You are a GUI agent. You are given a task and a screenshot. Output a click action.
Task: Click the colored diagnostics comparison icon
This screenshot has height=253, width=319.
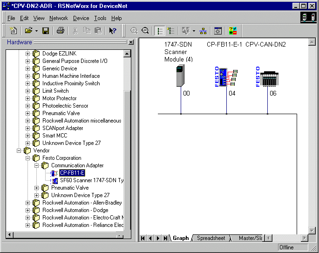(233, 31)
